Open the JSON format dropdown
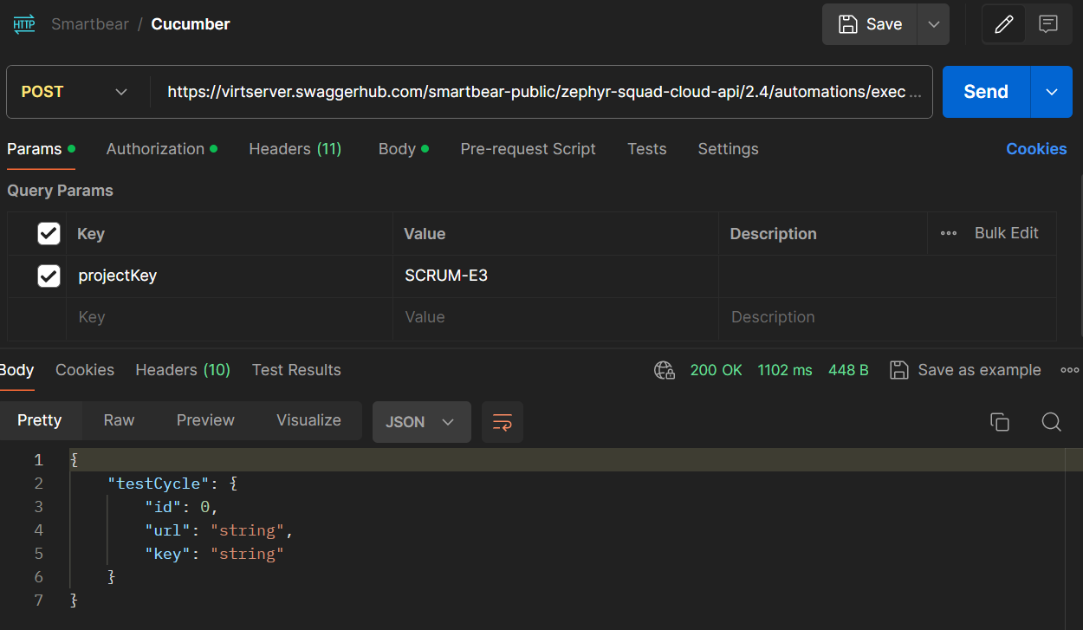 point(422,422)
